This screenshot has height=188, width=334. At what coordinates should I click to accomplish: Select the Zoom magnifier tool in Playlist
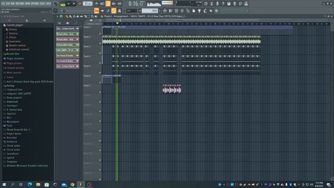[92, 16]
